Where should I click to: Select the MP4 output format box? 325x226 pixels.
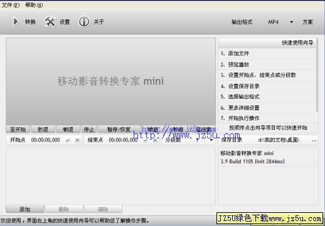274,22
